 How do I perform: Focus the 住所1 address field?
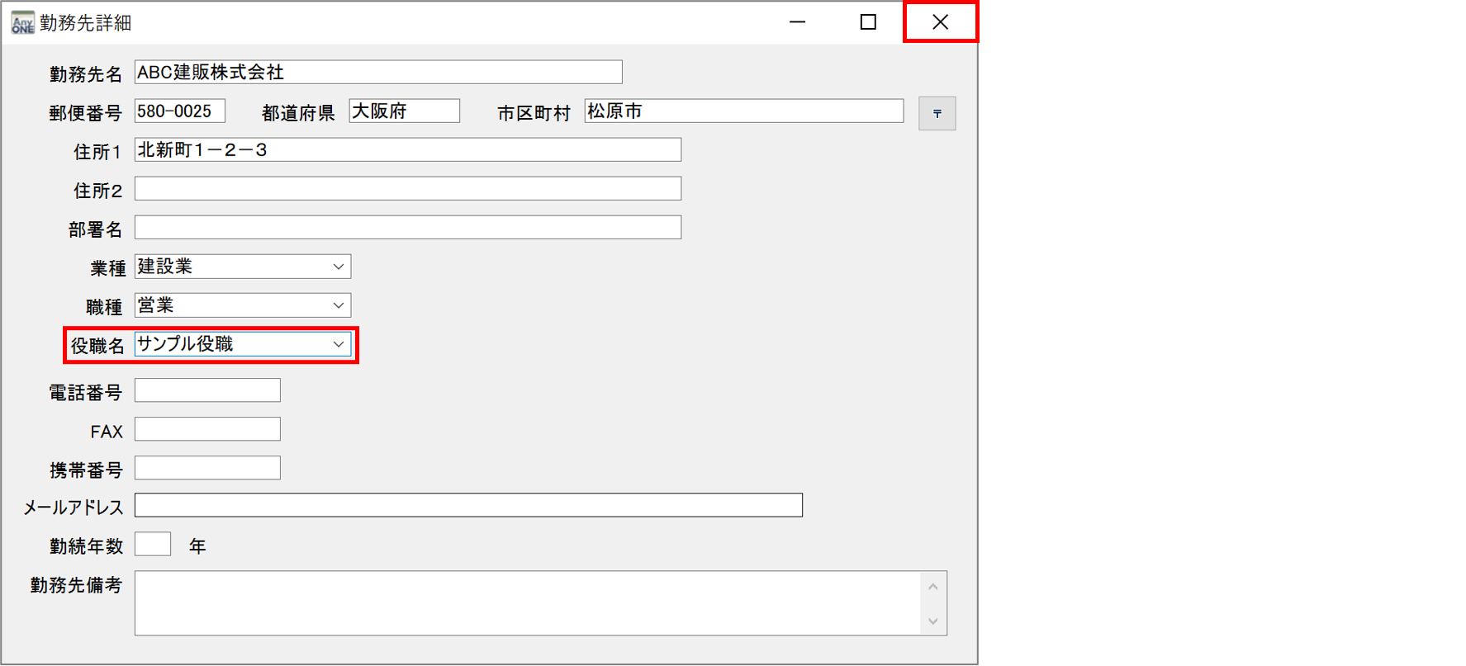click(407, 150)
